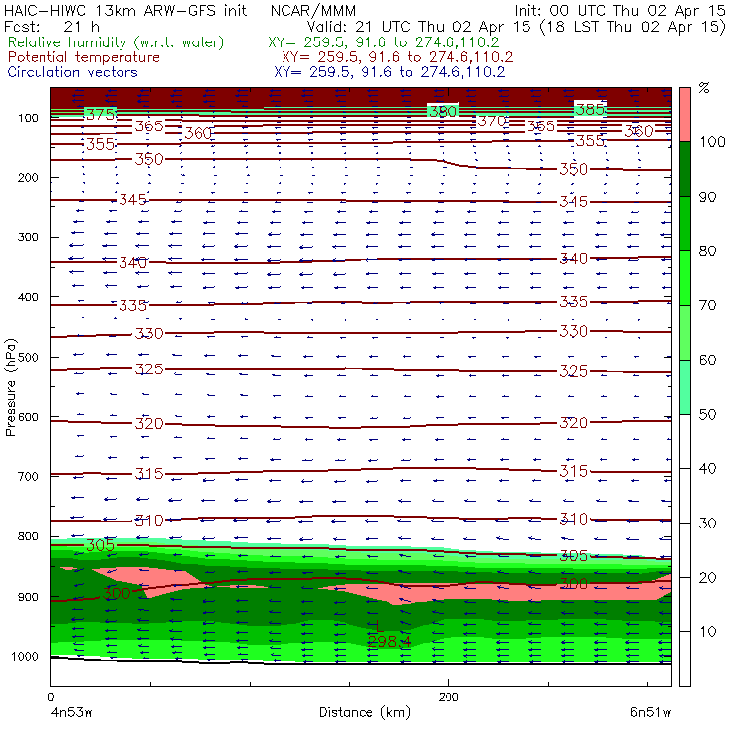Screen dimensions: 731x731
Task: Click the '370' potential temperature contour label
Action: click(x=492, y=122)
